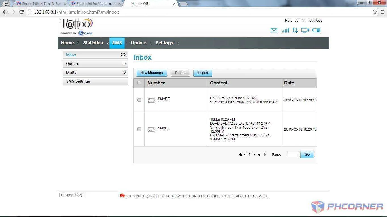Open the Help link
Viewport: 387px width, 217px height.
[x=288, y=21]
